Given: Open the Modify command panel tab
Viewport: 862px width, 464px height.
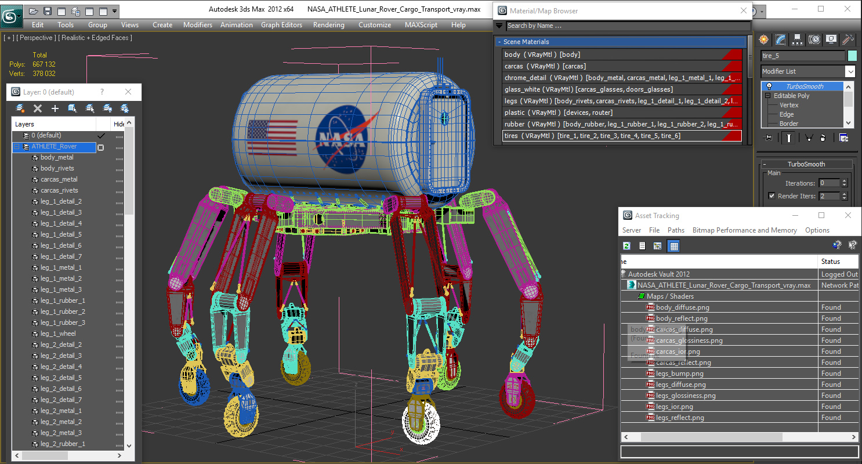Looking at the screenshot, I should click(781, 39).
